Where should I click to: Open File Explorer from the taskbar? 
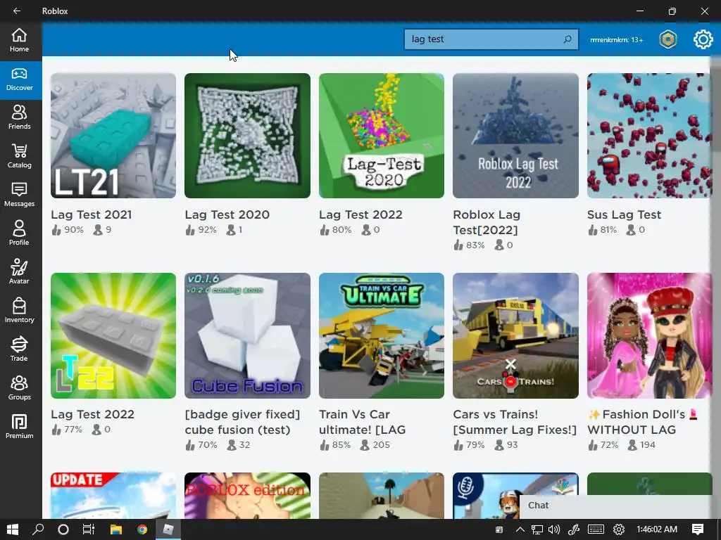pyautogui.click(x=116, y=529)
